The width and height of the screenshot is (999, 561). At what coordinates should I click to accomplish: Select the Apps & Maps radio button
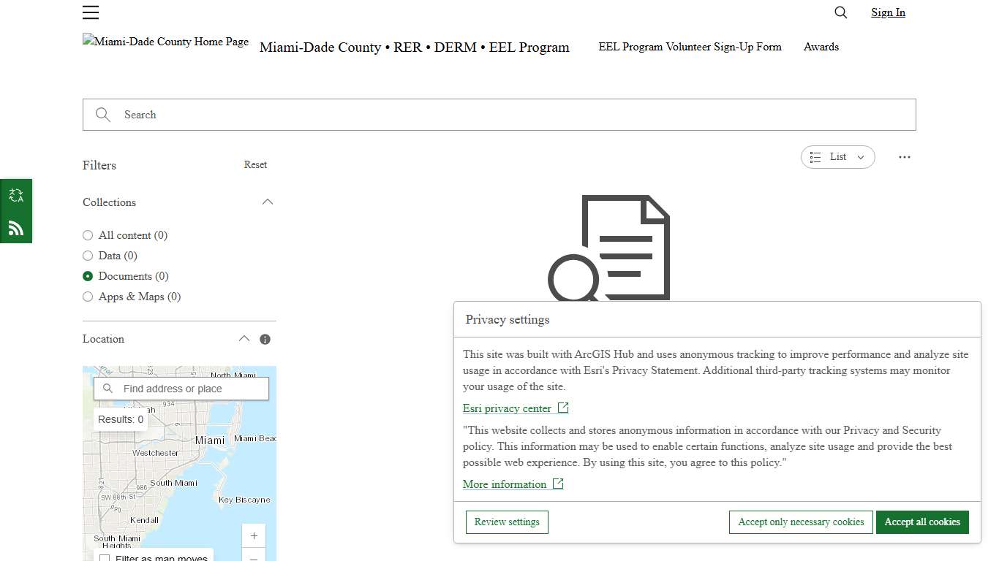[x=88, y=297]
